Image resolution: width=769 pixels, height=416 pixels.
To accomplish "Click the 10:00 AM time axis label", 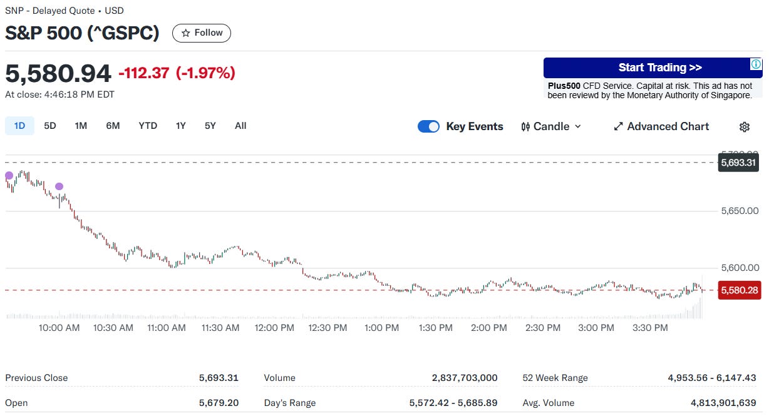I will pos(59,328).
